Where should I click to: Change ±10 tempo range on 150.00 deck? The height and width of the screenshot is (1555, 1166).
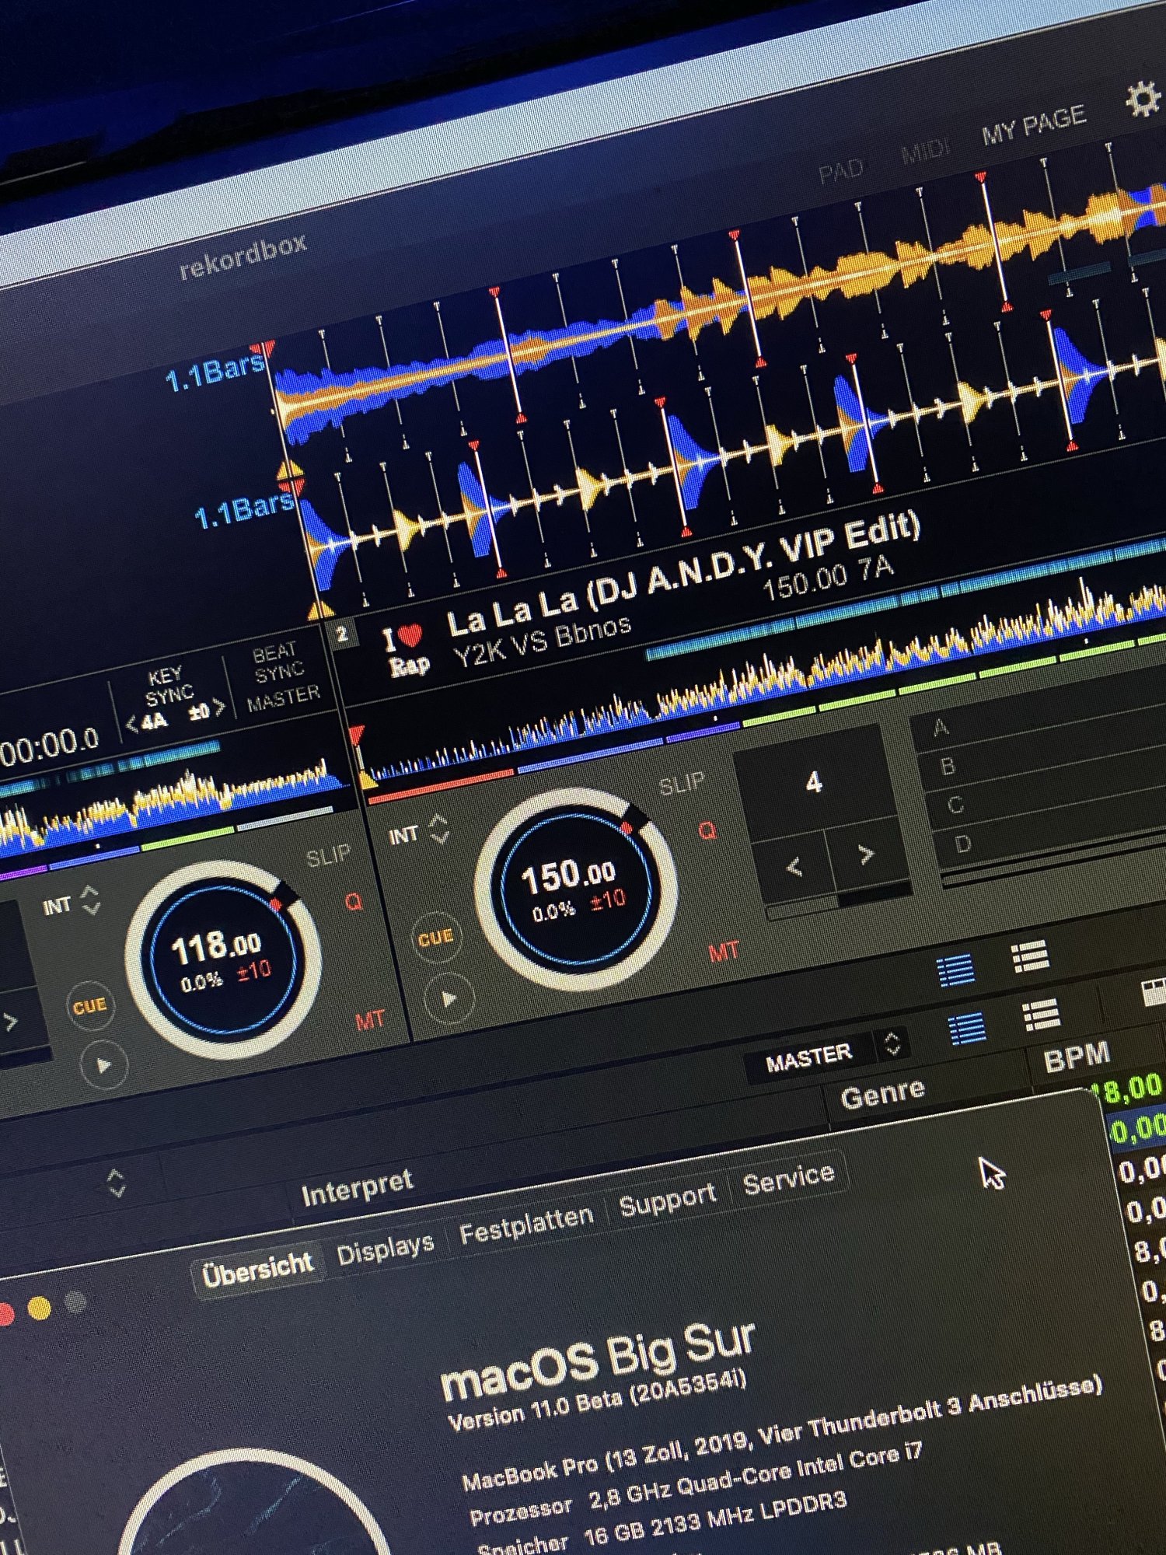click(608, 900)
